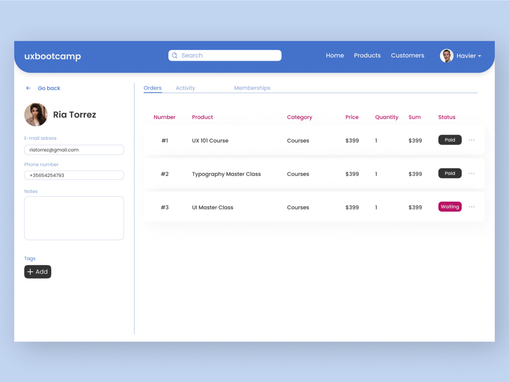This screenshot has height=382, width=509.
Task: Click inside the Notes text area
Action: (x=74, y=218)
